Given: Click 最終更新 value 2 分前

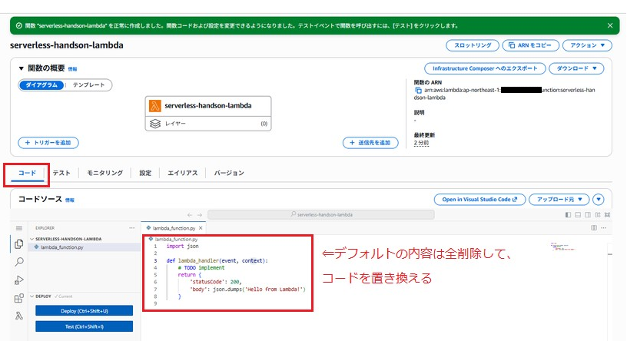Looking at the screenshot, I should (421, 143).
